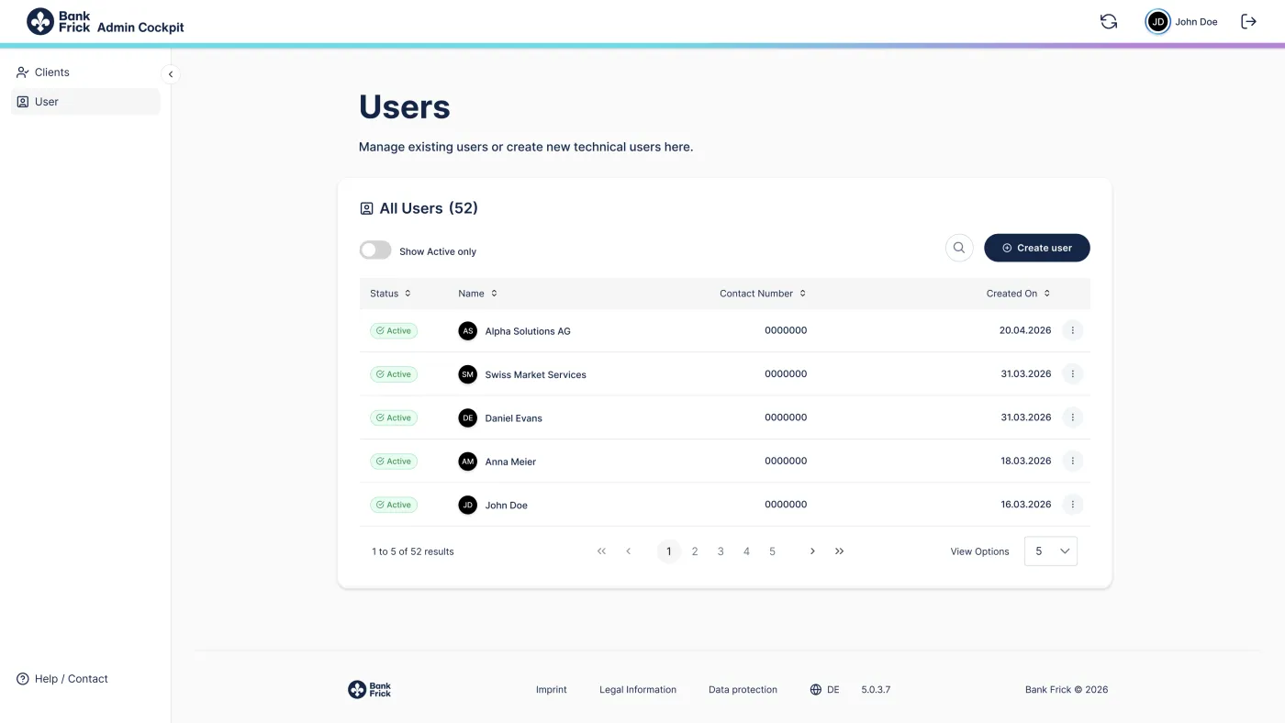
Task: Toggle the Show Active only switch
Action: pyautogui.click(x=375, y=250)
